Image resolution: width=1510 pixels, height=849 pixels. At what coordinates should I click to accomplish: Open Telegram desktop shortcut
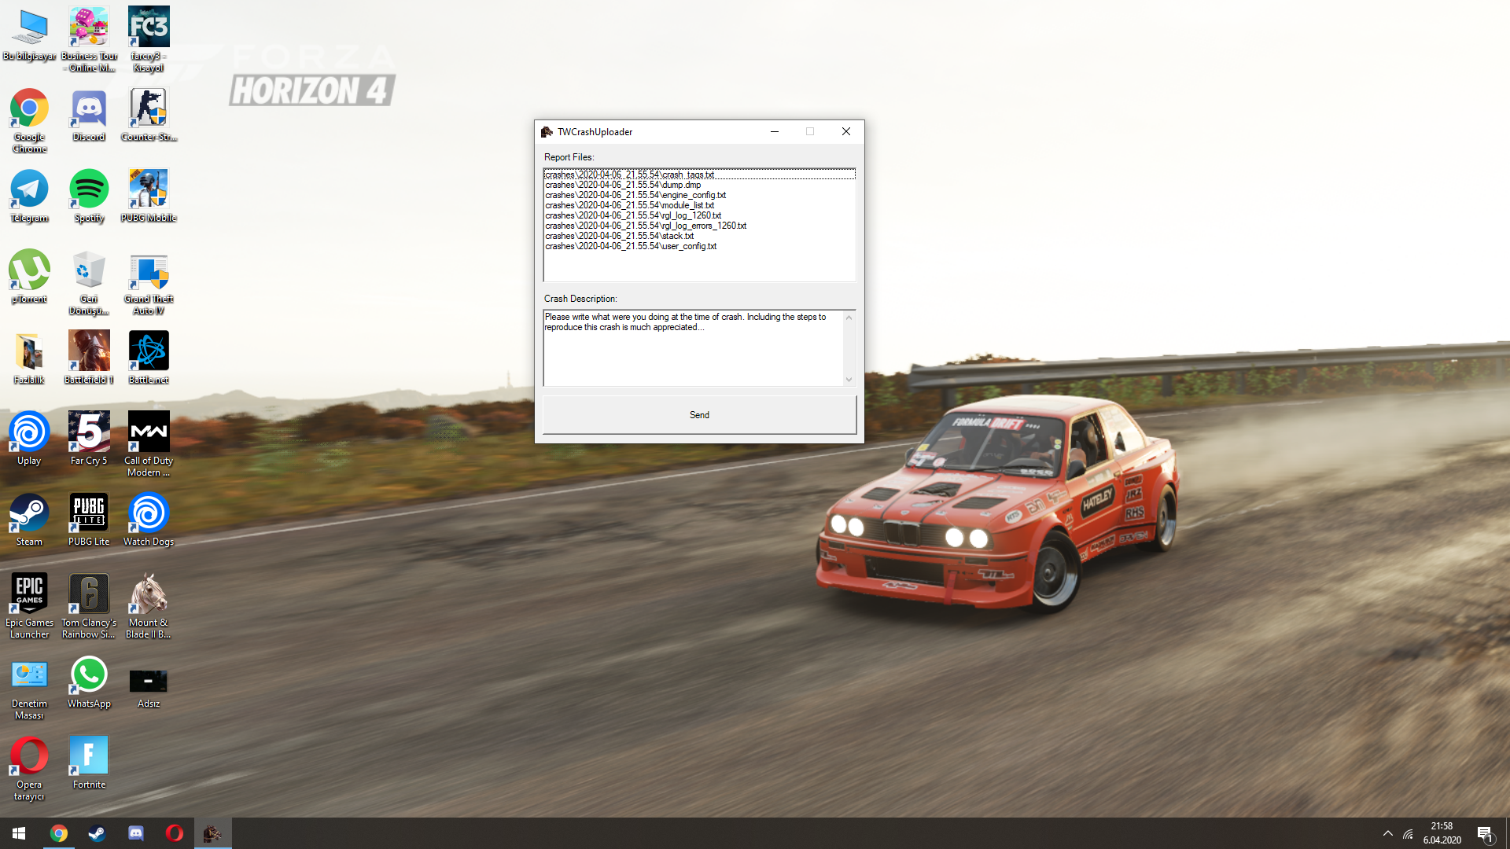[29, 196]
